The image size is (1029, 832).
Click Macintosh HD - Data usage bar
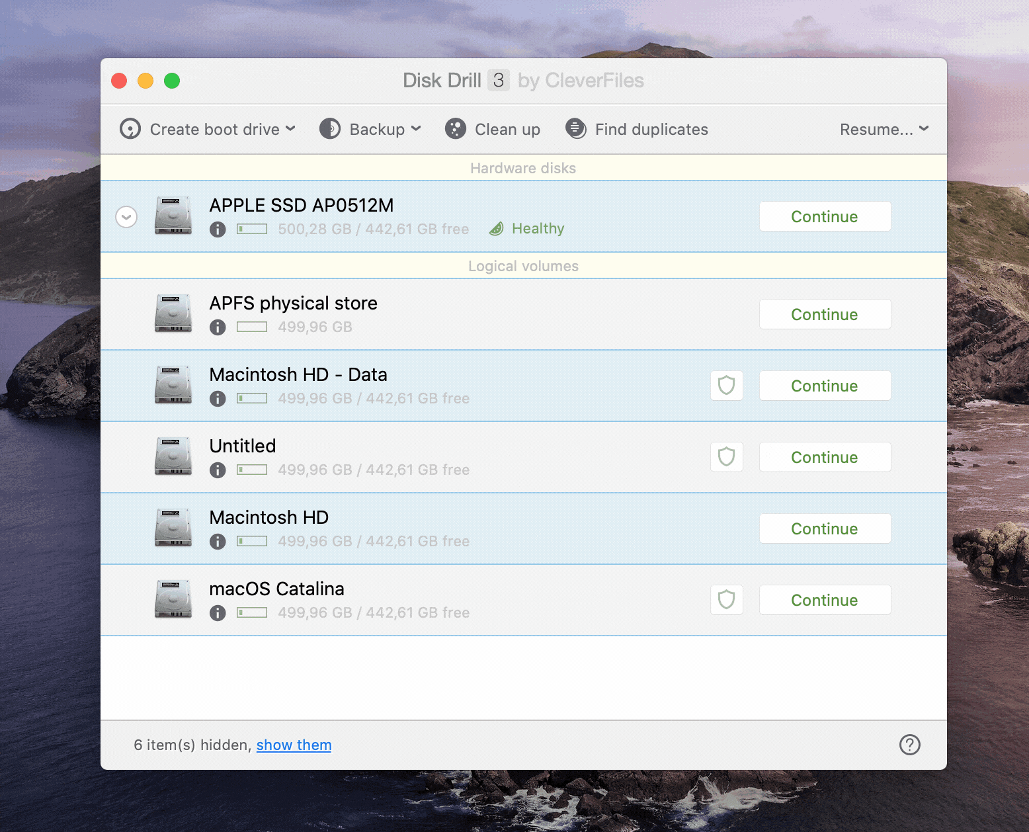pyautogui.click(x=252, y=398)
